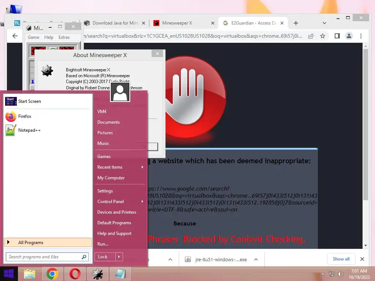The height and width of the screenshot is (281, 375).
Task: Open Chrome profile avatar icon
Action: [x=349, y=36]
